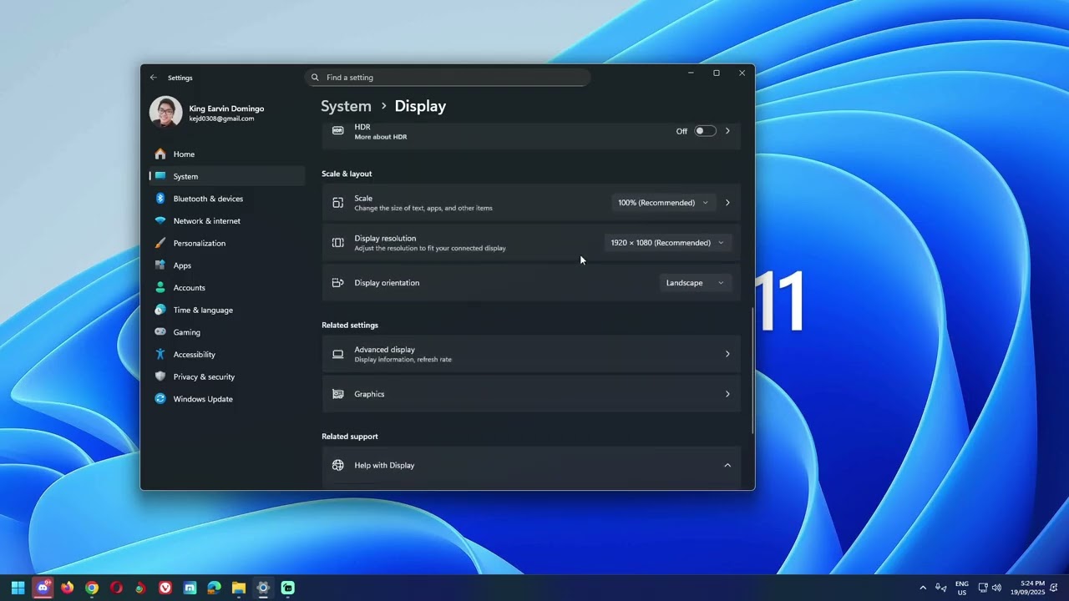Screen dimensions: 1069x601
Task: Open the Display resolution dropdown
Action: pyautogui.click(x=667, y=243)
